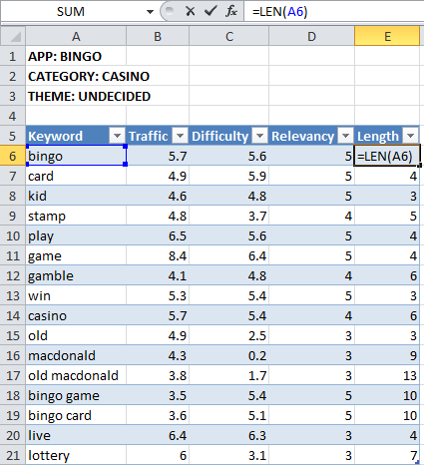The image size is (424, 465).
Task: Select column E header
Action: tap(387, 36)
